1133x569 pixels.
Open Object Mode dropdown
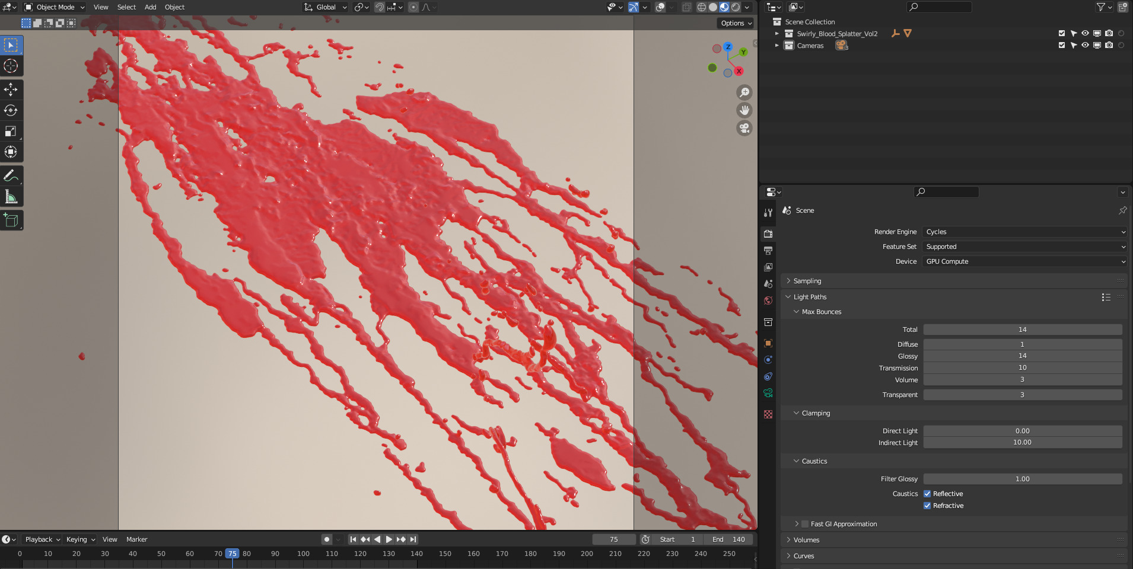pyautogui.click(x=55, y=7)
